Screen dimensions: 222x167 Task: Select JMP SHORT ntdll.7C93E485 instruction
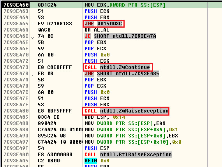pos(122,74)
